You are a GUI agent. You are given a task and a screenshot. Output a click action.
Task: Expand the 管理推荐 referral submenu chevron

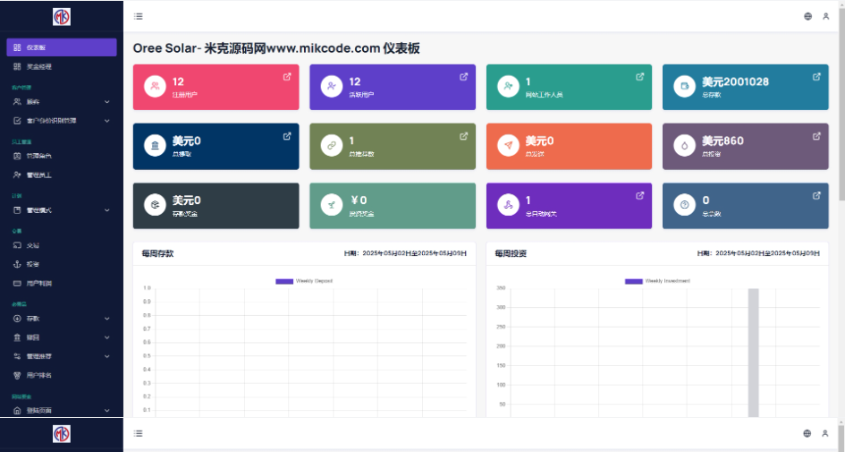point(106,356)
